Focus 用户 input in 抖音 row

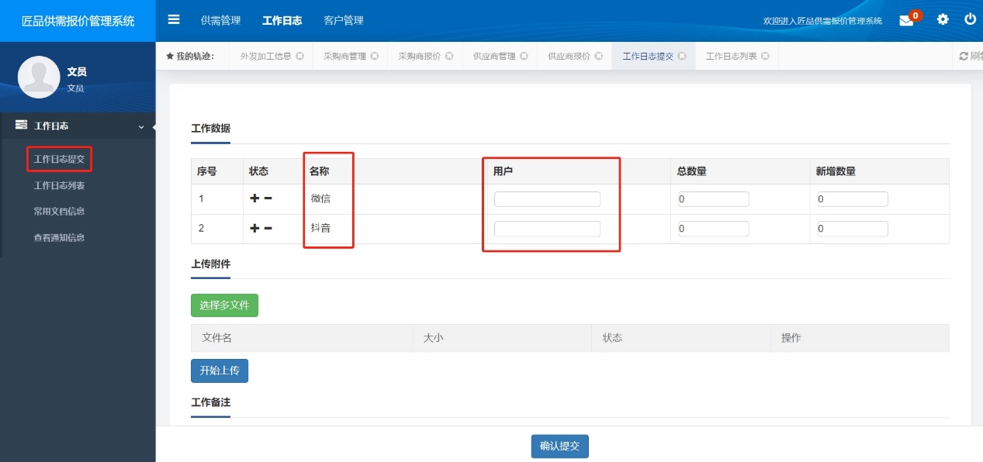[x=547, y=229]
